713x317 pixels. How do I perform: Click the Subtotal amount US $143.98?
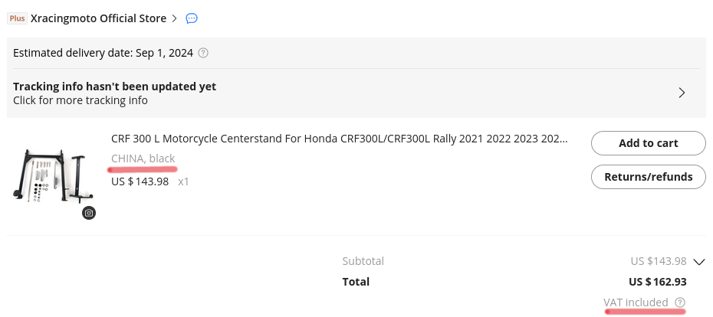[658, 261]
